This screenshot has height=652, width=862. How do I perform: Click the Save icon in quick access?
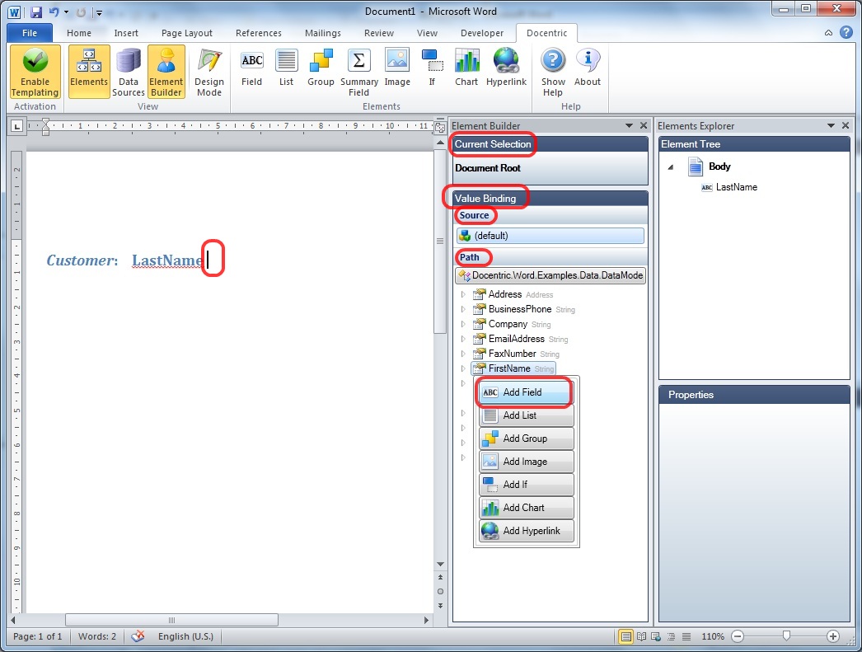[x=36, y=12]
